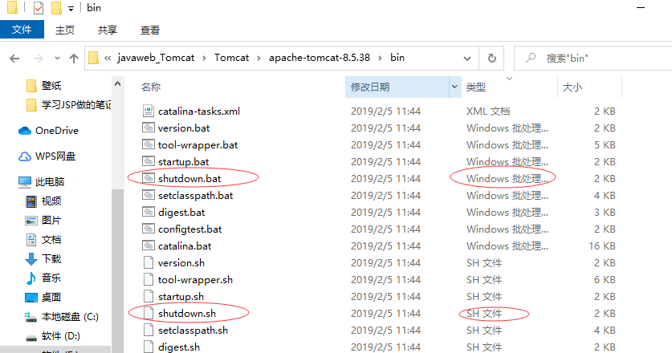This screenshot has width=672, height=353.
Task: Open quick access toolbar customize dropdown
Action: point(71,8)
